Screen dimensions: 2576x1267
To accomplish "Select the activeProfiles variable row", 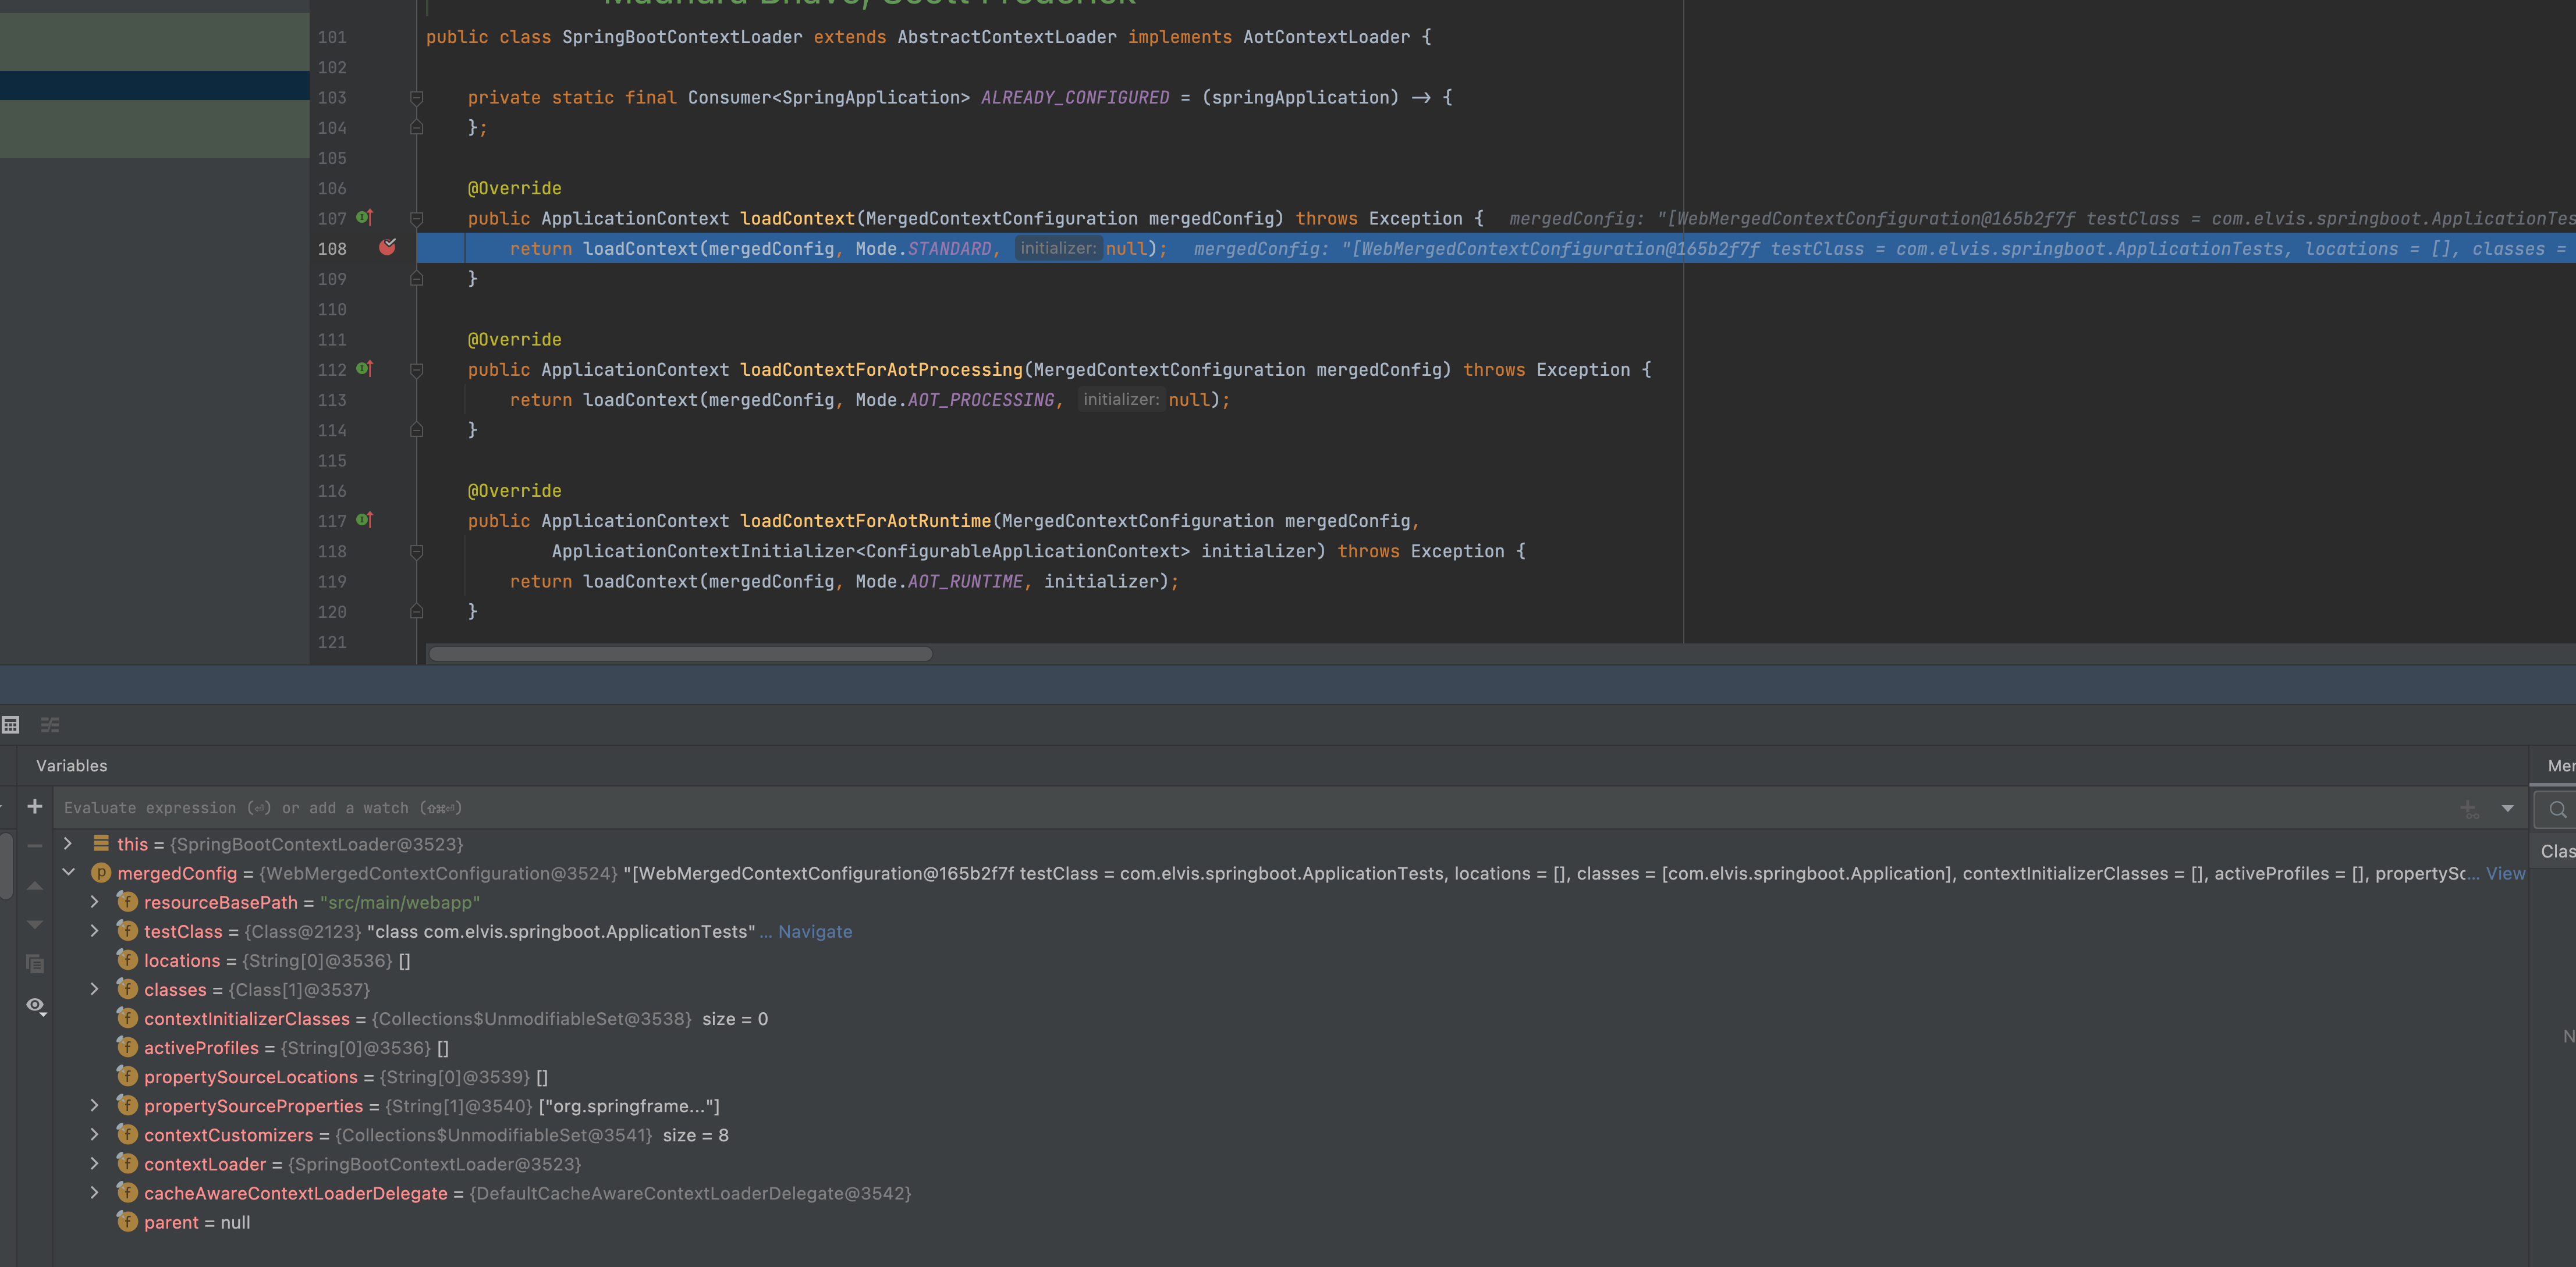I will [1290, 1047].
